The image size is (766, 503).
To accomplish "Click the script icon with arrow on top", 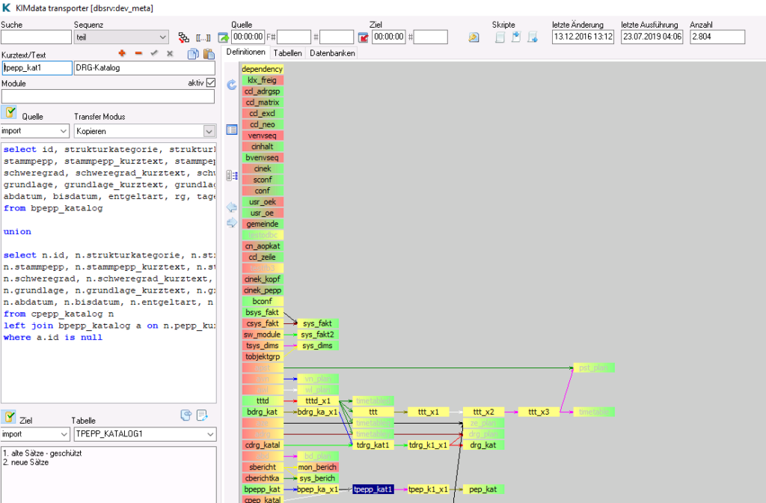I will 516,37.
